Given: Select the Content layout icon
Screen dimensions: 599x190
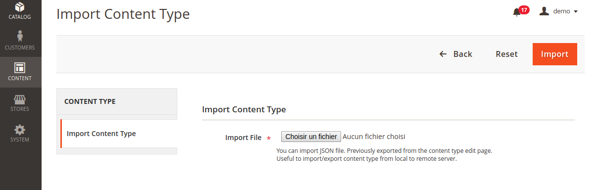Looking at the screenshot, I should tap(20, 67).
